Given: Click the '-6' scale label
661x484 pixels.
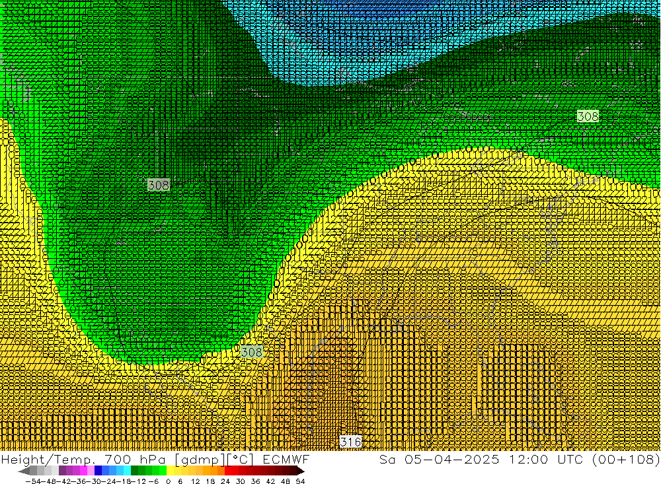Looking at the screenshot, I should 153,481.
